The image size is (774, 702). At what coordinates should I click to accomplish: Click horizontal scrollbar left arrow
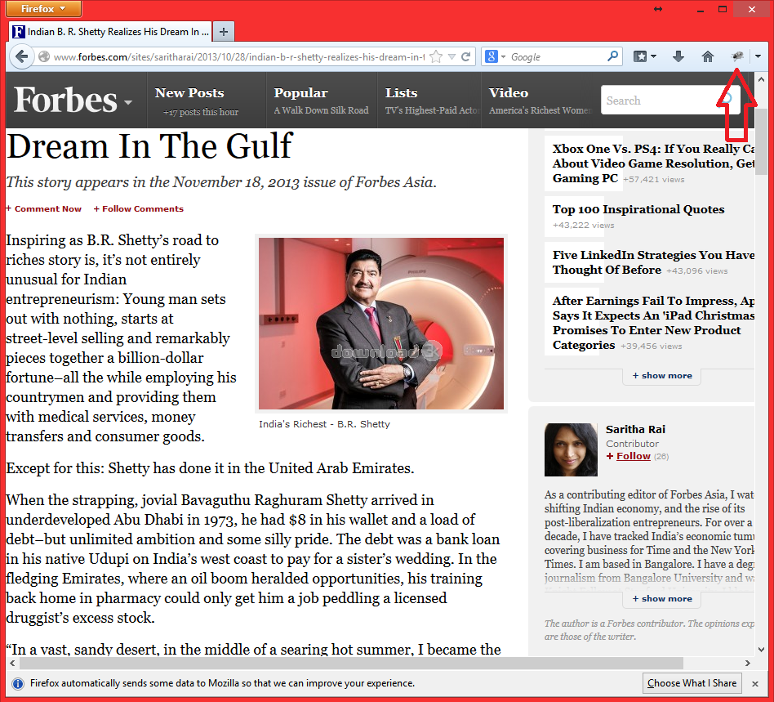[13, 663]
